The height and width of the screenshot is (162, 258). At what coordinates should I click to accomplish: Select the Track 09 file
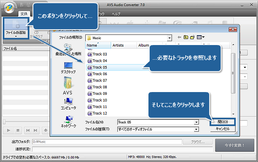tap(97, 94)
